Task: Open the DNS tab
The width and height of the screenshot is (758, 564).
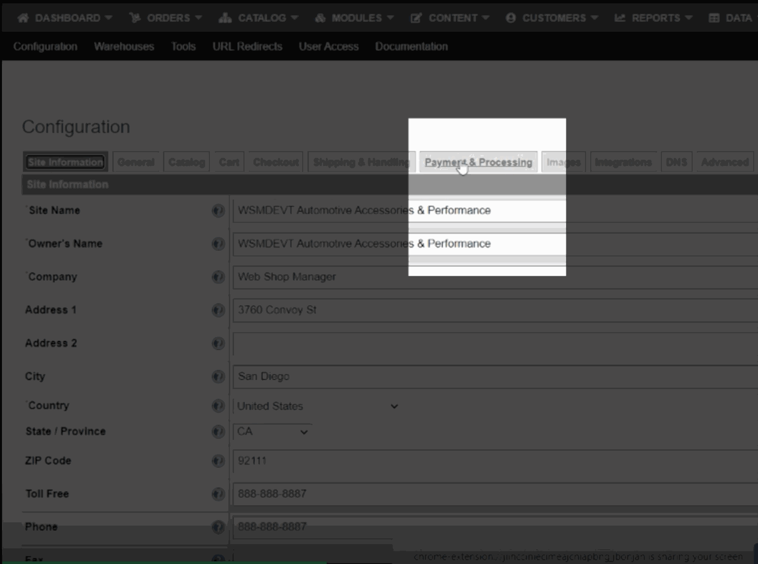Action: tap(677, 162)
